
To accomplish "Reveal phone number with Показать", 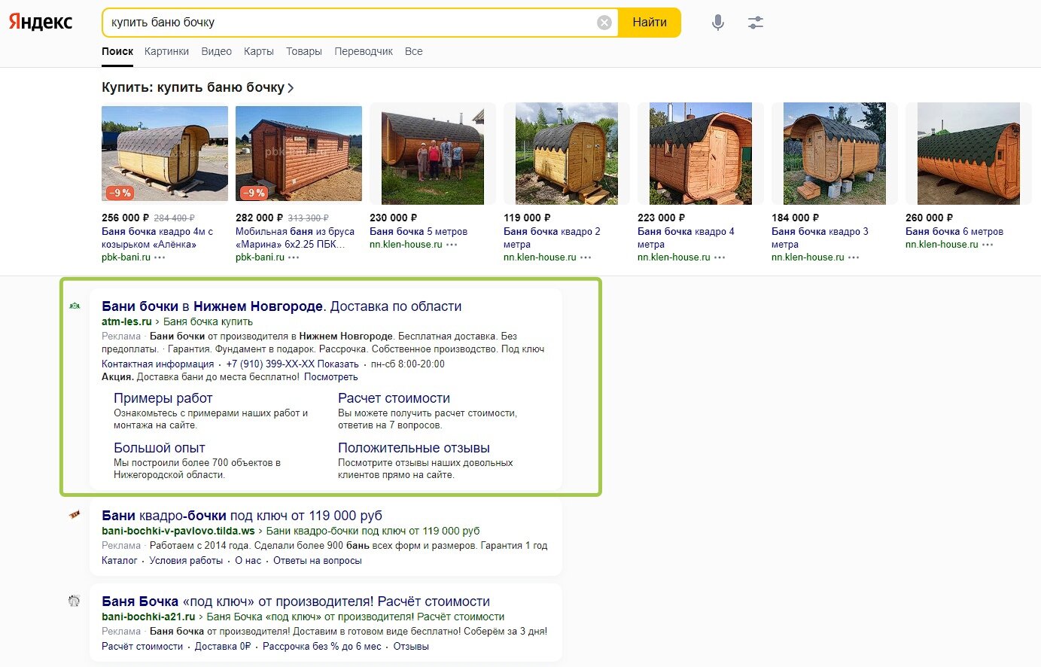I will (338, 364).
